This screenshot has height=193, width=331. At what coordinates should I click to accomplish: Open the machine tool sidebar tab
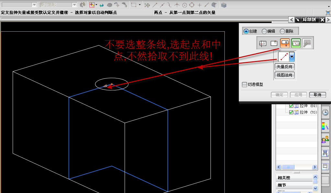tap(325, 153)
